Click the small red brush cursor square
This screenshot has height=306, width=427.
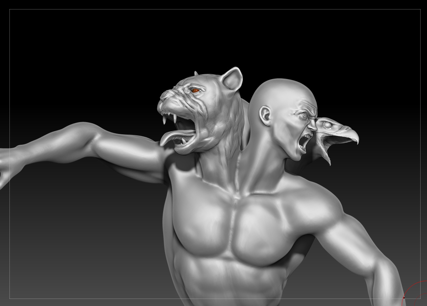tap(404, 298)
